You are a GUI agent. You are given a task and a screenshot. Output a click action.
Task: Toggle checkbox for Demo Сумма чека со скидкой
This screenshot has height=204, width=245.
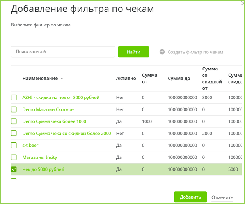click(x=14, y=134)
